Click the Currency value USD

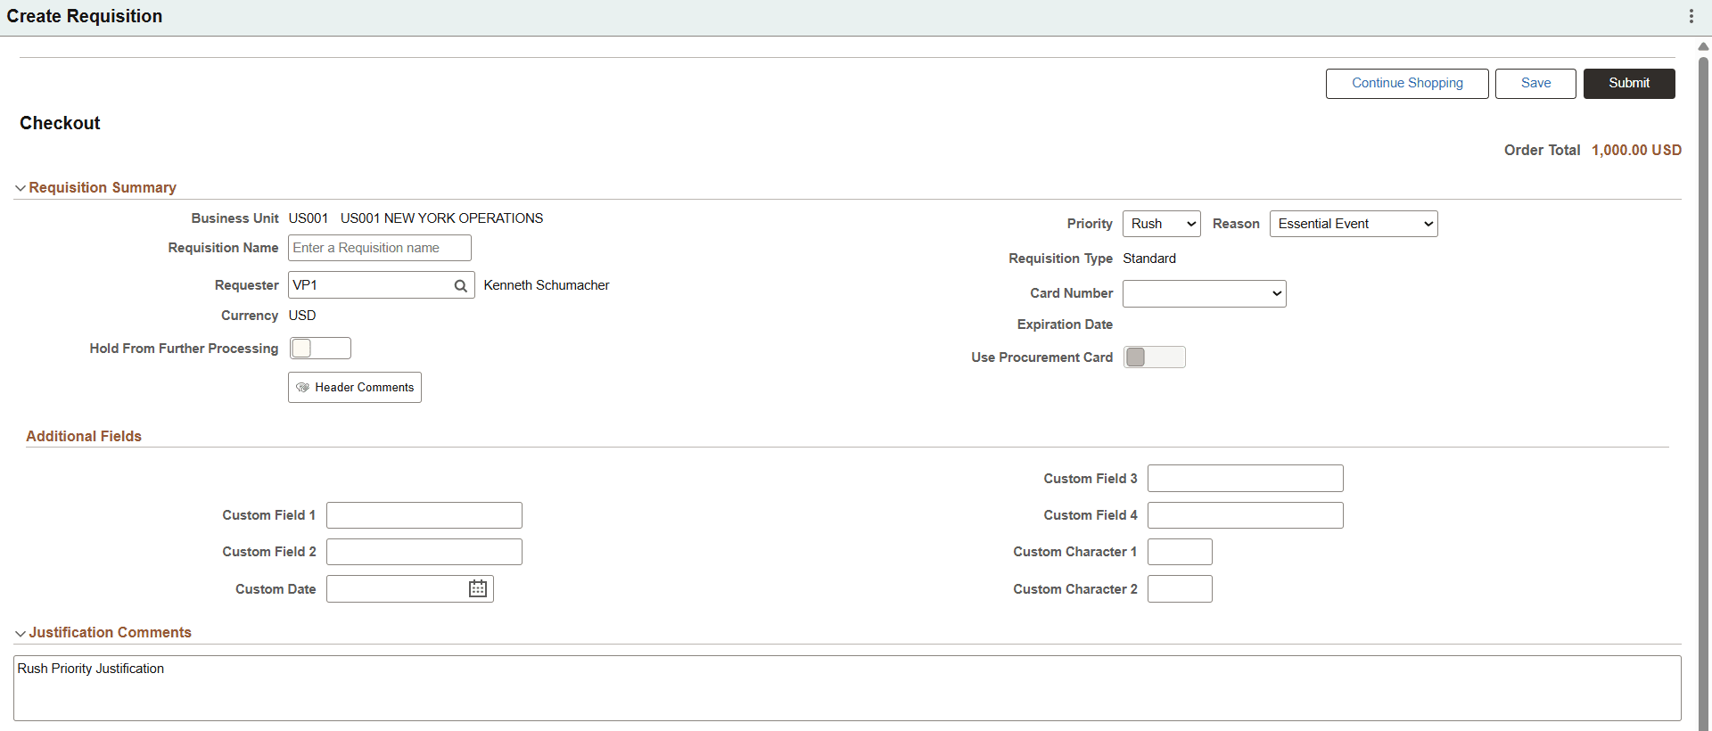[302, 316]
